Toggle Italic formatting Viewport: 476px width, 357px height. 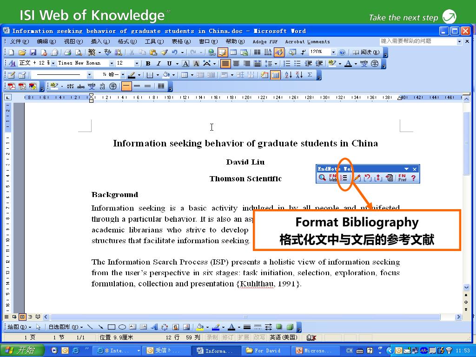159,63
